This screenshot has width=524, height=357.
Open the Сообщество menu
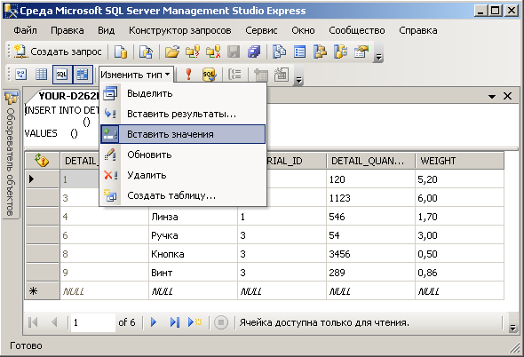(x=357, y=30)
